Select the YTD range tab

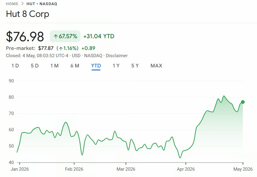coord(96,66)
